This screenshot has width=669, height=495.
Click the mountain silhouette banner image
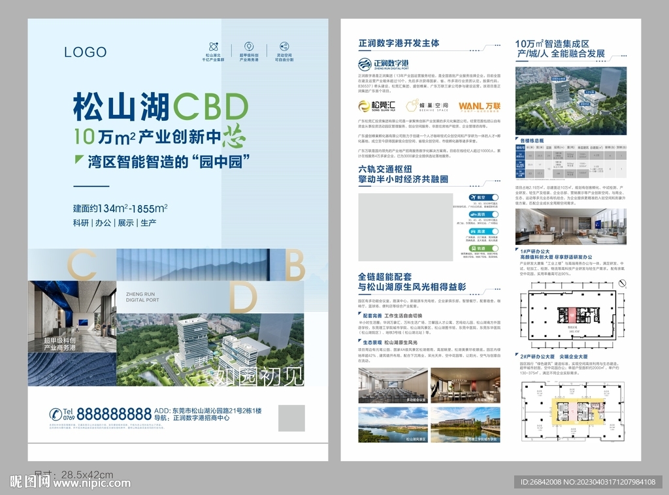coord(193,264)
